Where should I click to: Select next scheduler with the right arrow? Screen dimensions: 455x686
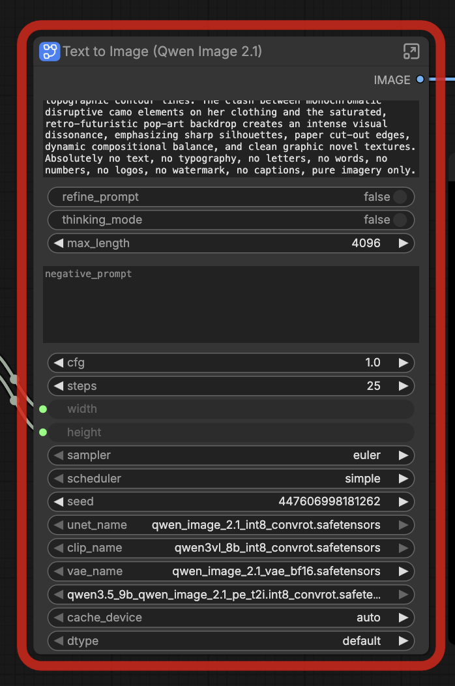click(404, 479)
